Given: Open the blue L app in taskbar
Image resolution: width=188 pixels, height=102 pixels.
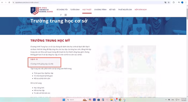Looking at the screenshot, I should click(94, 100).
